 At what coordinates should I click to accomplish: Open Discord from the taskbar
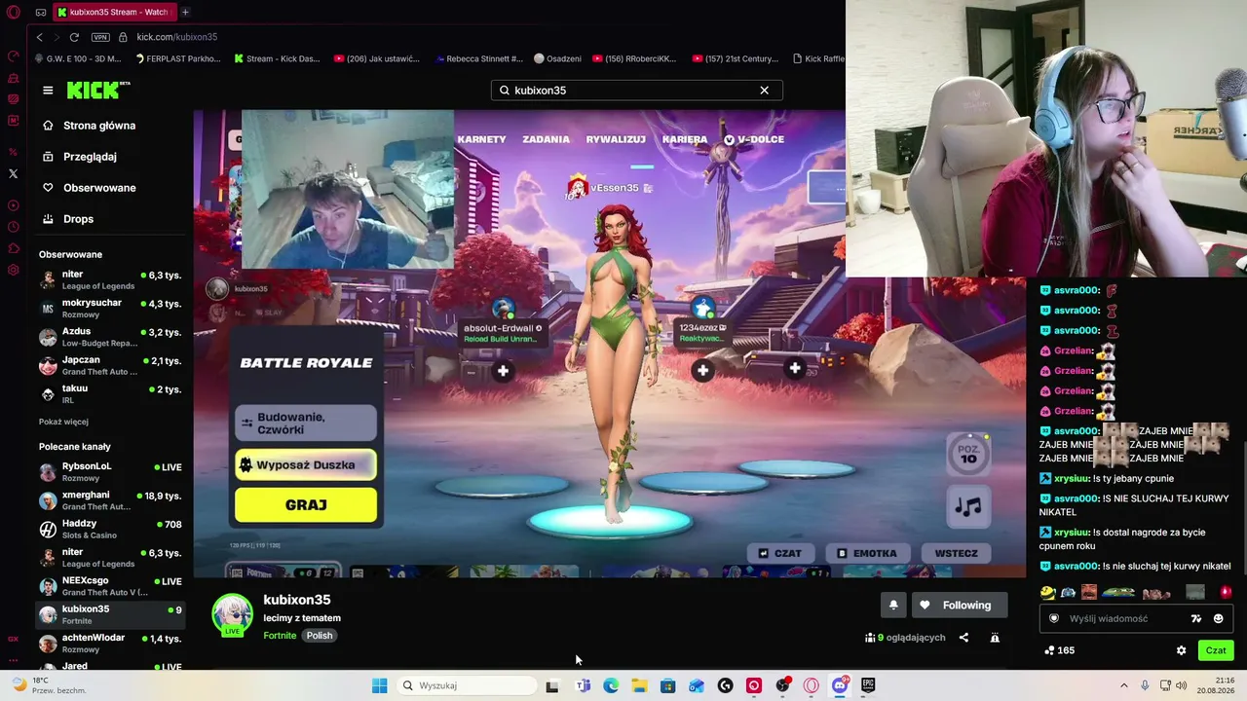click(840, 685)
